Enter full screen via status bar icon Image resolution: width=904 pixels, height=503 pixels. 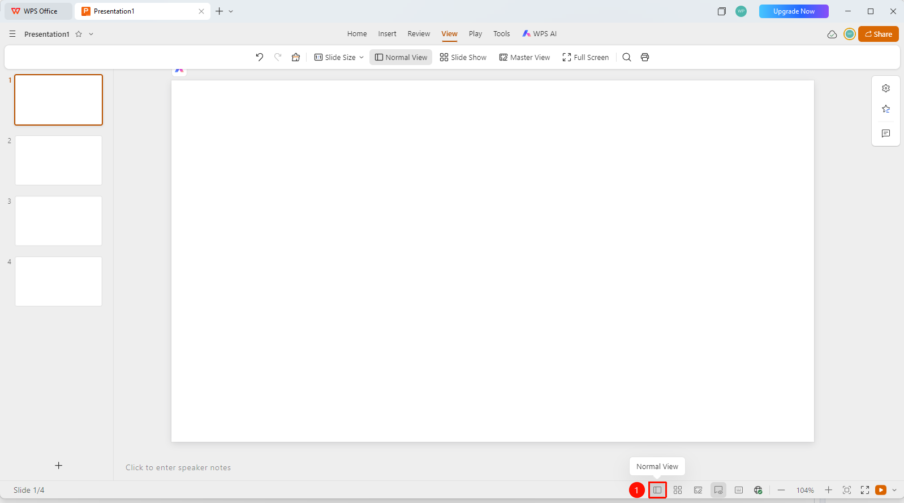pyautogui.click(x=865, y=490)
